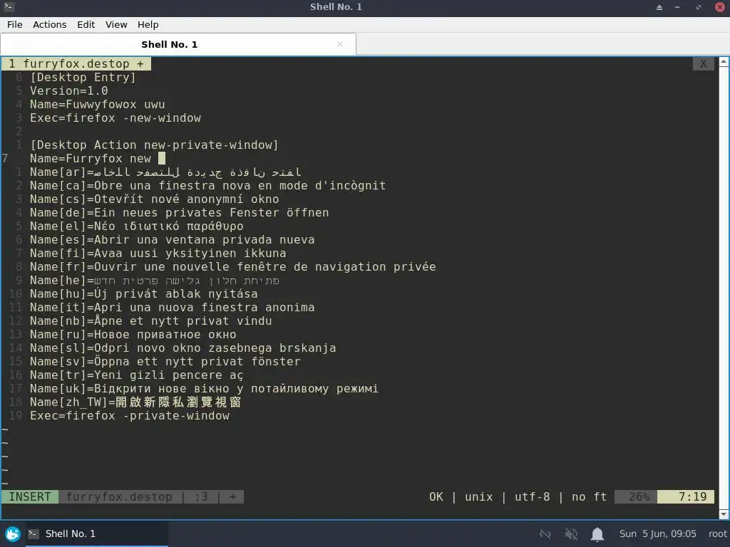Click the Exec=firefox -new-window line

coord(115,118)
